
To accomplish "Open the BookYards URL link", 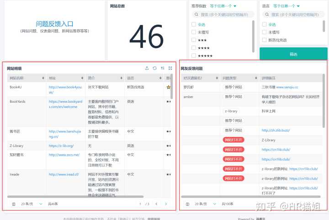I will [65, 104].
